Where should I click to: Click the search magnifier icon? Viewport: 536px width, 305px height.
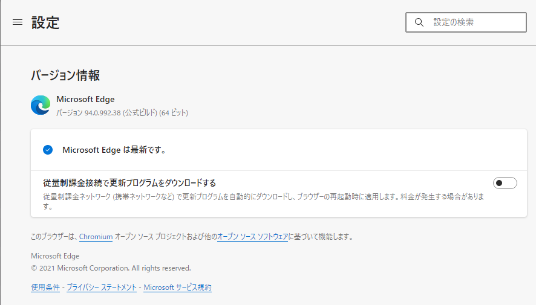point(419,22)
